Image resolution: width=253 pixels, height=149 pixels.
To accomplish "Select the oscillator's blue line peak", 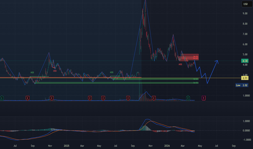I will [x=147, y=119].
